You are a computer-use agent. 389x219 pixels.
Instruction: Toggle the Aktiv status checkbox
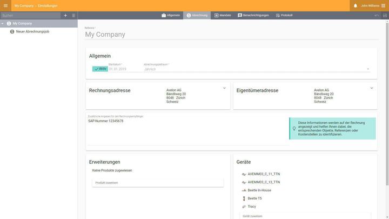click(x=100, y=69)
